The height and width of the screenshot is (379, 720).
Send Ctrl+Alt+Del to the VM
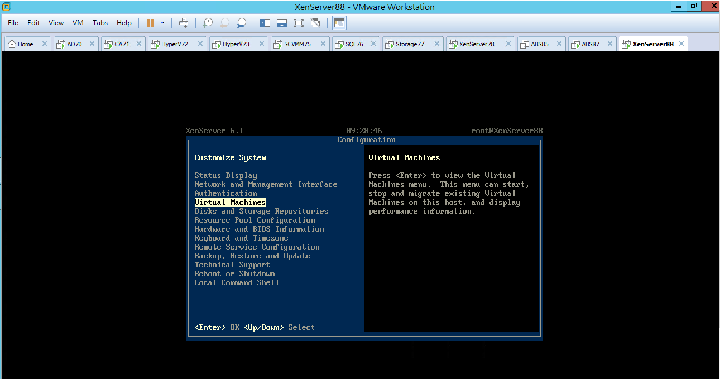pos(184,23)
